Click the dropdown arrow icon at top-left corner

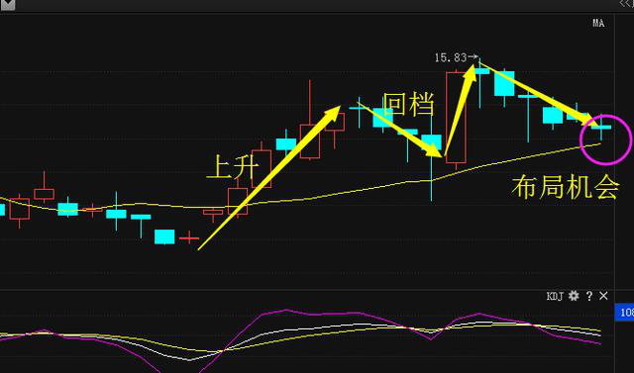pyautogui.click(x=7, y=5)
